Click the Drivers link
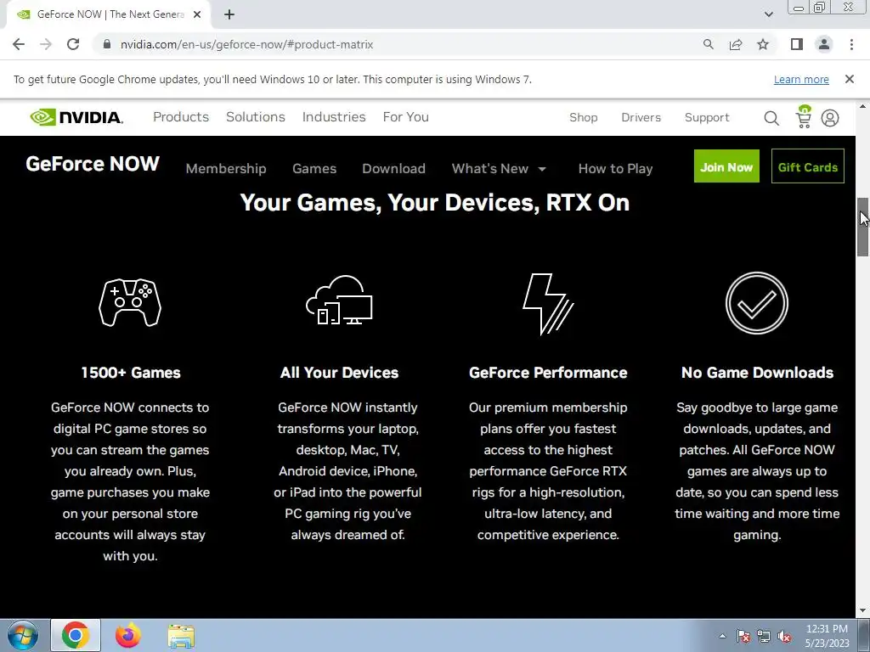 (x=641, y=117)
